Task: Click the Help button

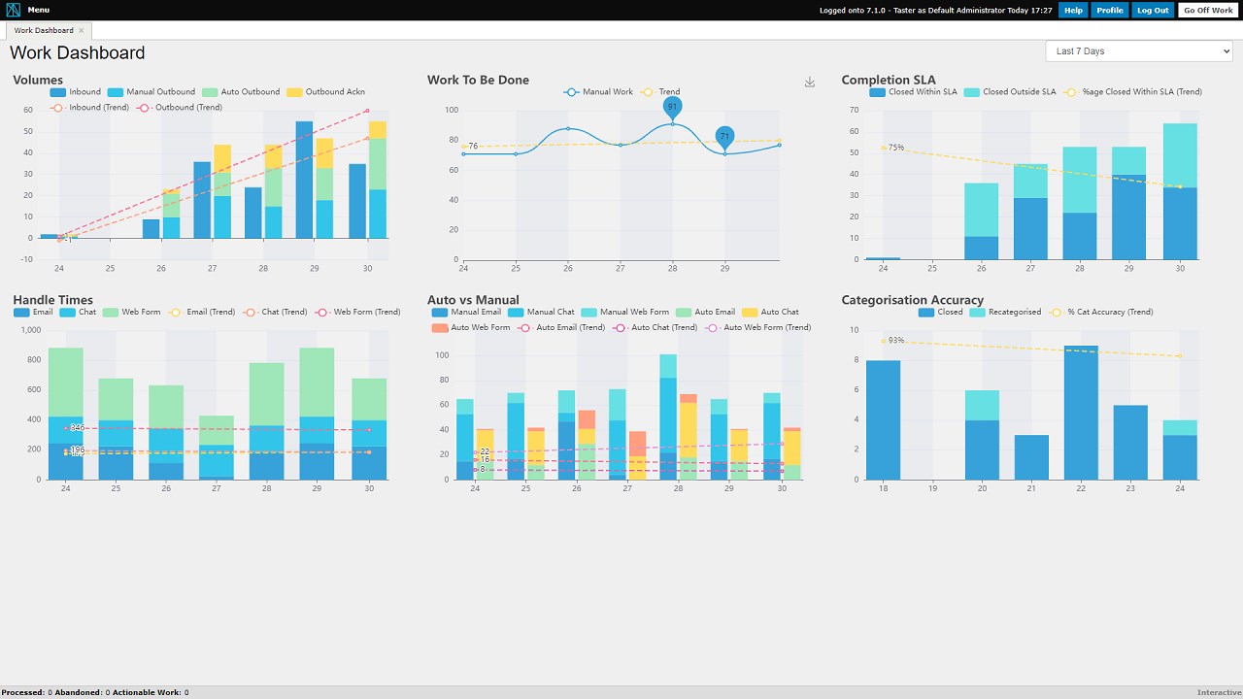Action: (x=1073, y=10)
